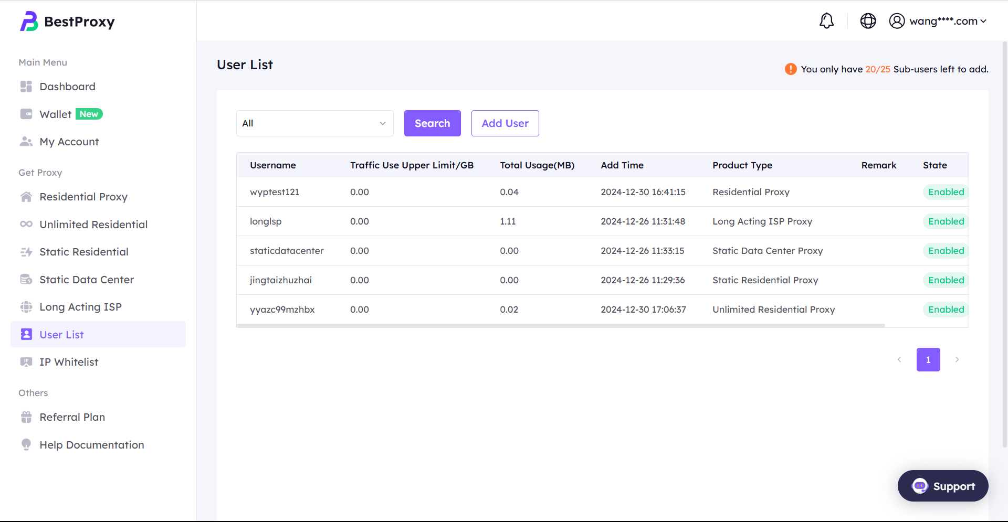Open the notifications bell icon

[826, 21]
